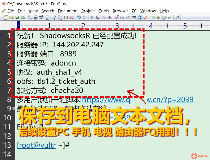This screenshot has height=160, width=210.
Task: Open the View menu
Action: 33,11
